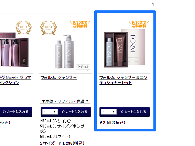This screenshot has height=146, width=195.
Task: Click the BEST award laurel on the Glamour set
Action: point(23,28)
